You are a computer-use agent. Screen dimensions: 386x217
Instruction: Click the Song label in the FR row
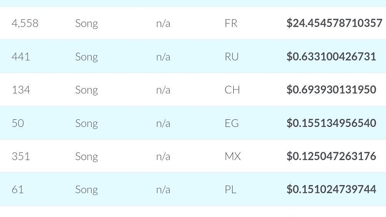pos(87,24)
